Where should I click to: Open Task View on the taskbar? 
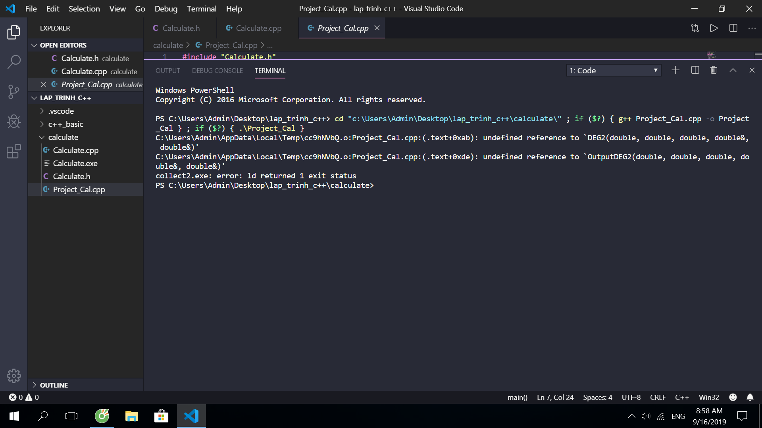pos(71,416)
